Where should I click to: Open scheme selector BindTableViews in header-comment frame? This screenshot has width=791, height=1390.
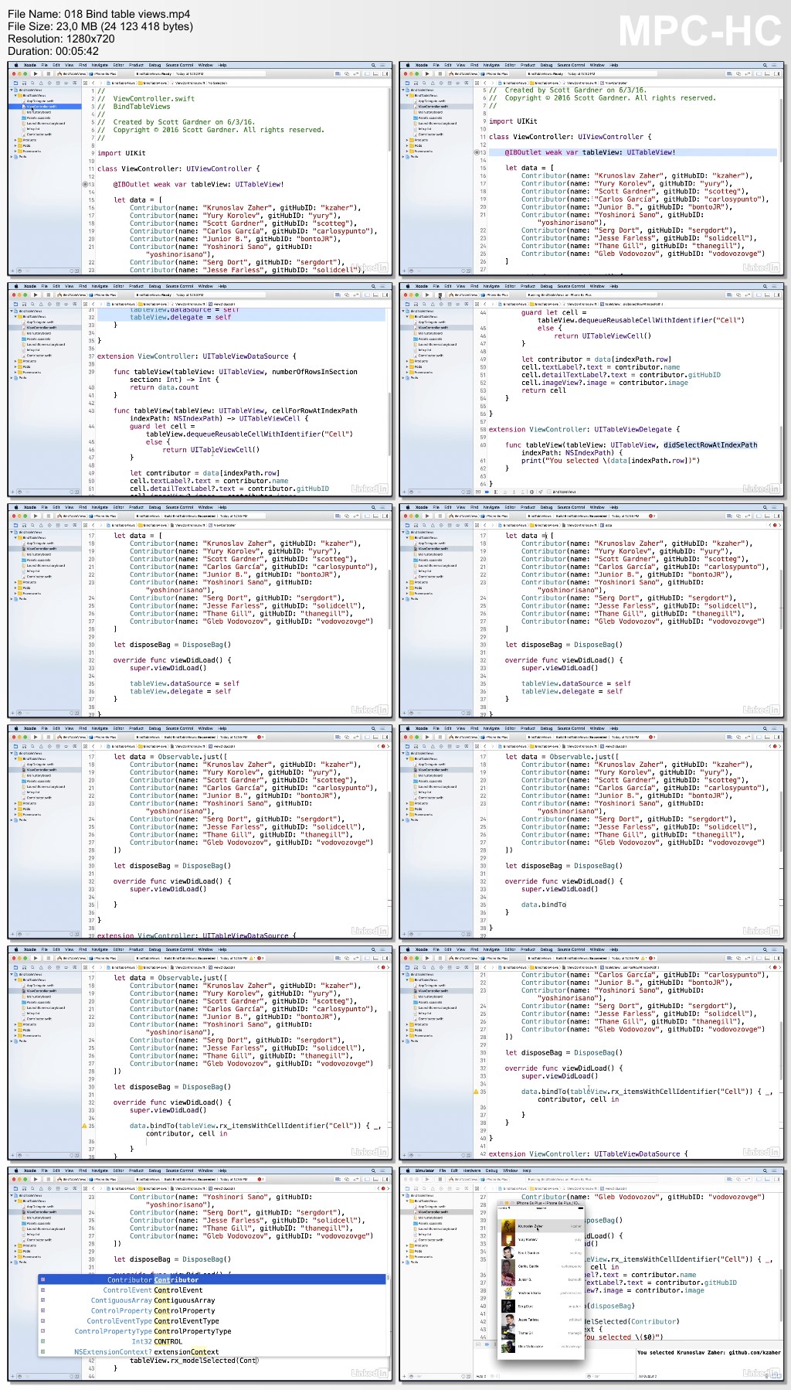pos(72,74)
